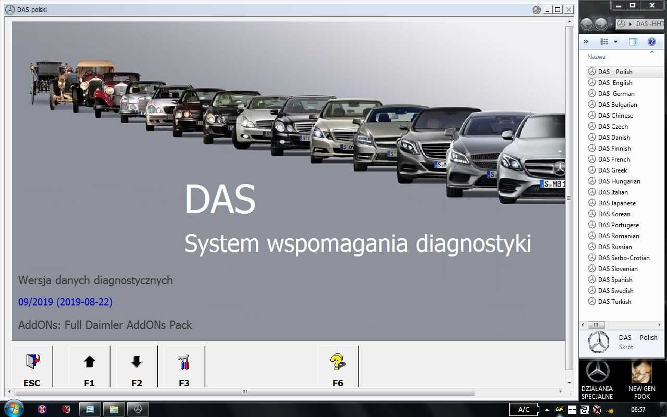Show hidden tray icons arrow
Image resolution: width=667 pixels, height=417 pixels.
pyautogui.click(x=548, y=409)
